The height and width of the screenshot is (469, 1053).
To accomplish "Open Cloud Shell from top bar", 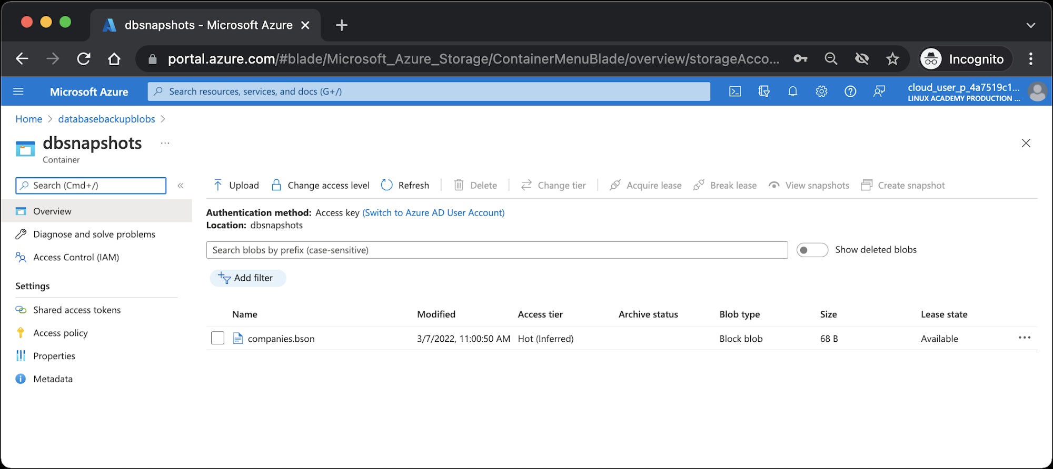I will pyautogui.click(x=735, y=91).
